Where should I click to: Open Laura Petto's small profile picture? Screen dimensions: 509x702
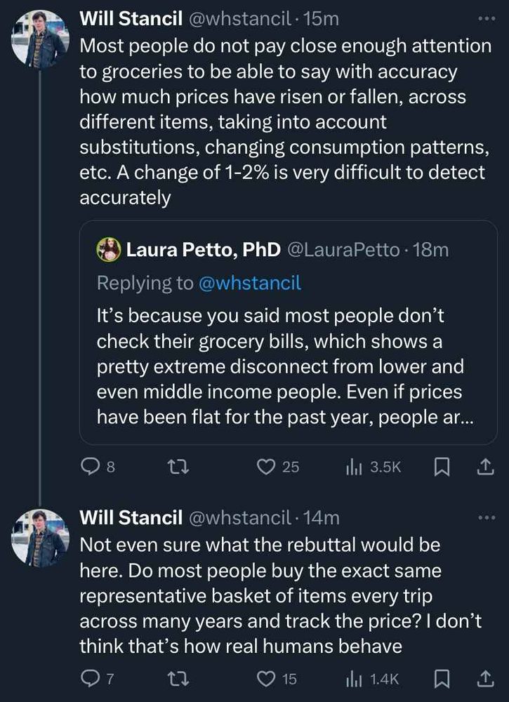point(109,250)
